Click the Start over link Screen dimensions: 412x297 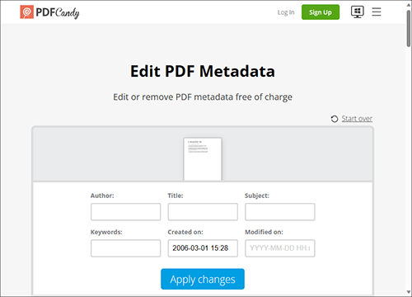[357, 119]
